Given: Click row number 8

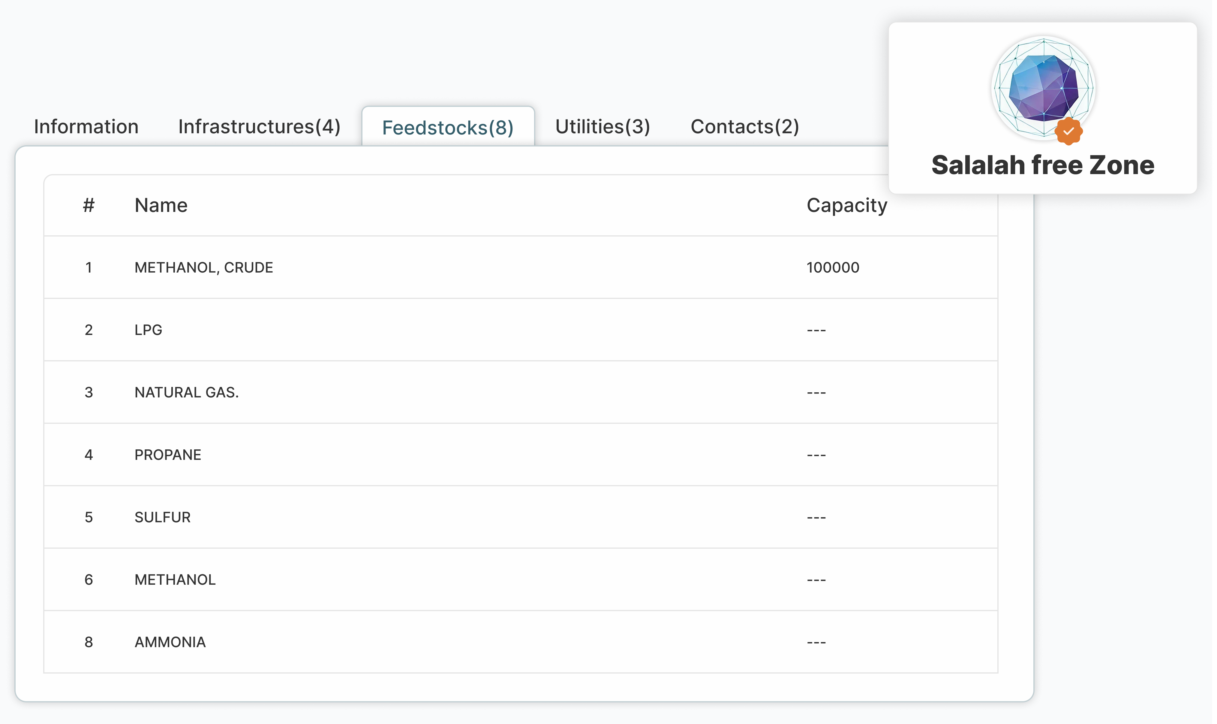Looking at the screenshot, I should click(89, 642).
